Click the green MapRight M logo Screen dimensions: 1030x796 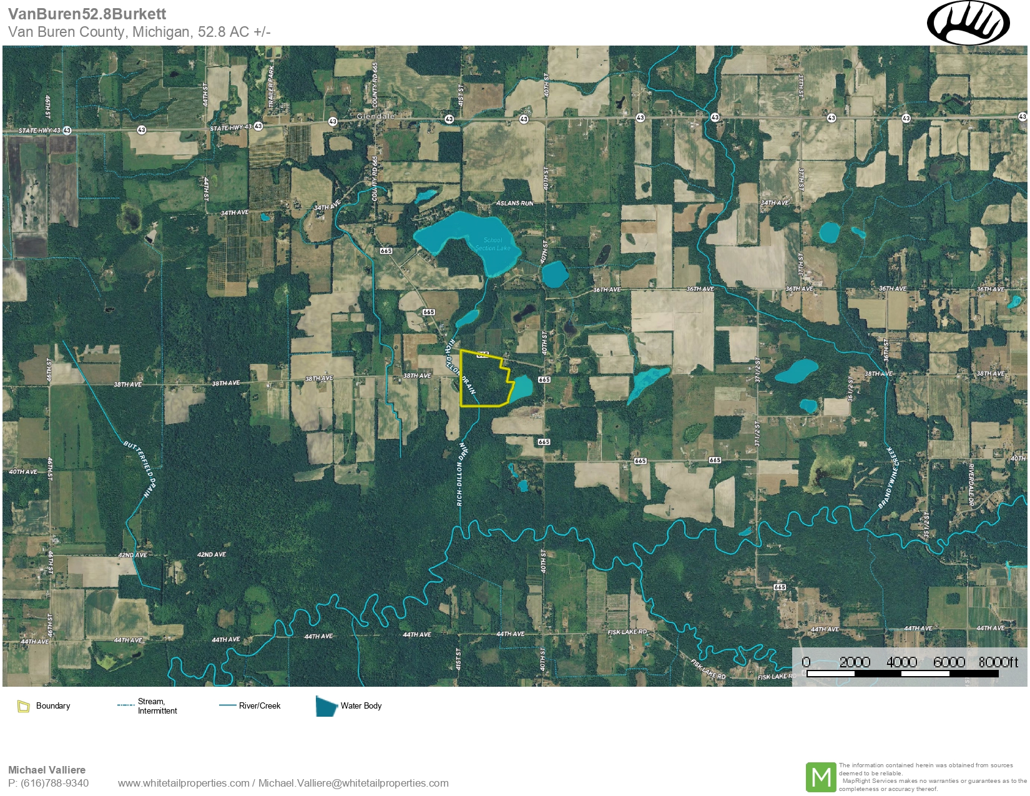click(820, 777)
